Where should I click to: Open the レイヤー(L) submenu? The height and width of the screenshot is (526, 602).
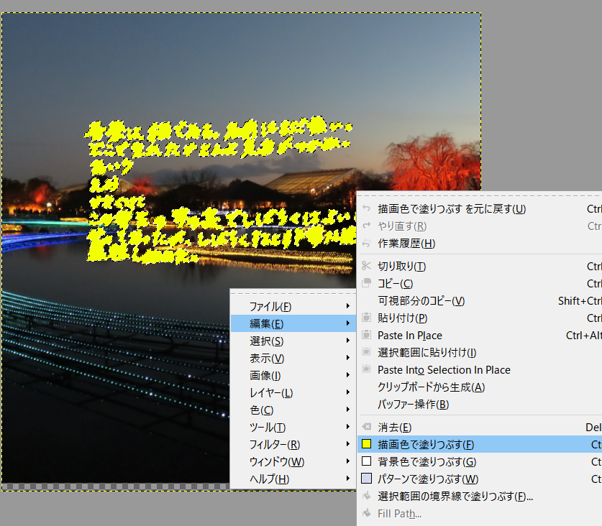pos(293,392)
